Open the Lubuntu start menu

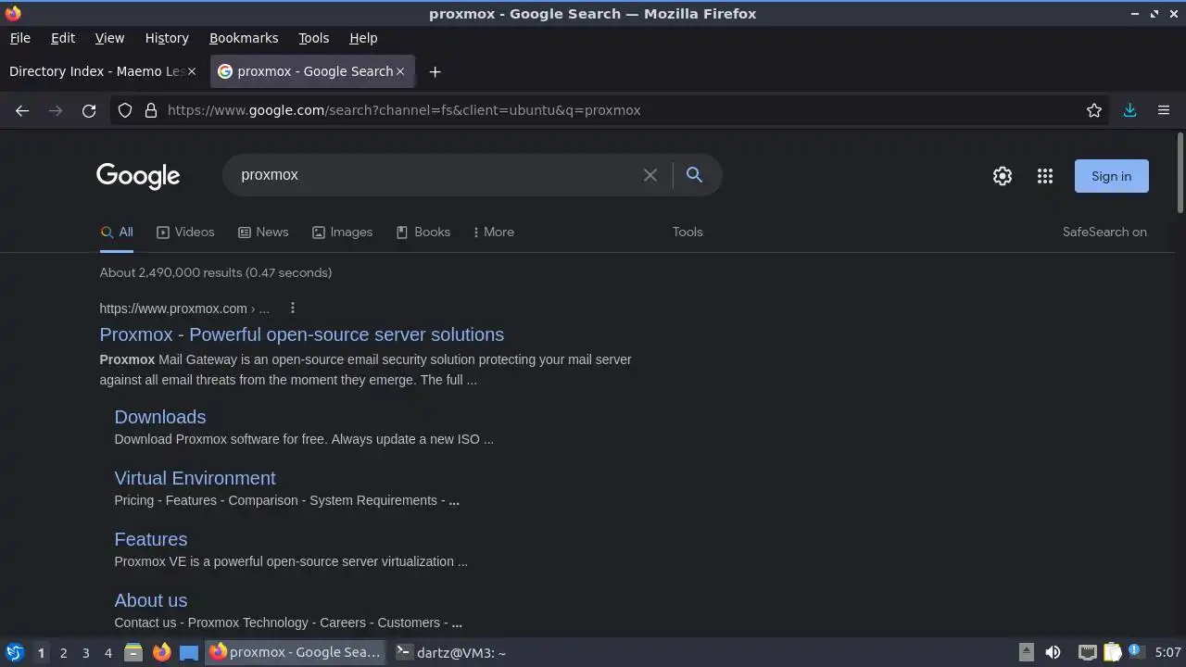15,652
